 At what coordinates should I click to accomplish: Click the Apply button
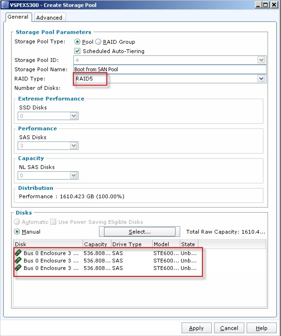196,328
